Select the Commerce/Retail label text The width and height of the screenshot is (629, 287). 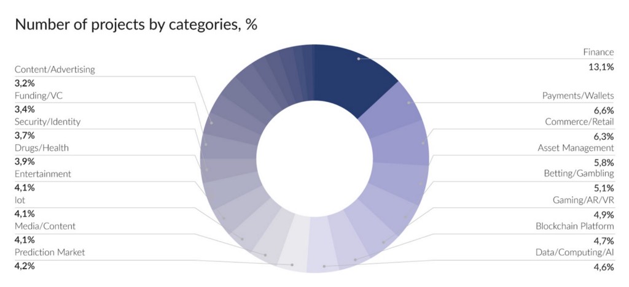click(579, 121)
